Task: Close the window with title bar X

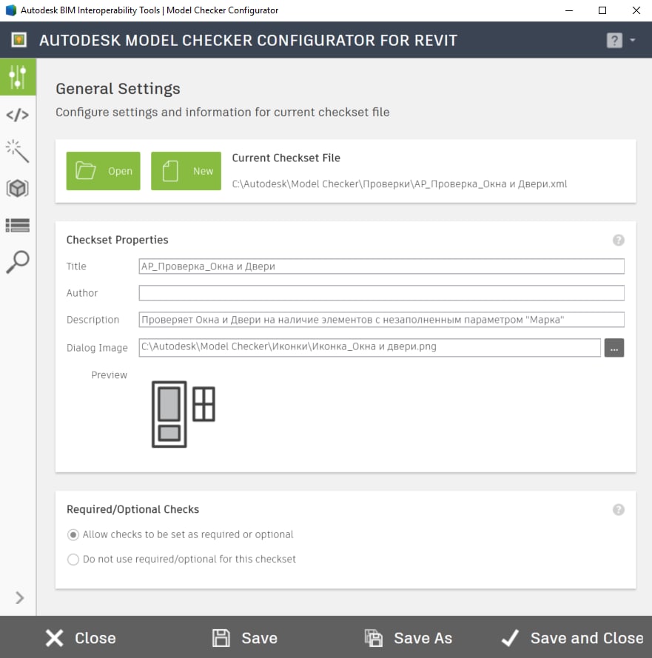Action: (x=636, y=10)
